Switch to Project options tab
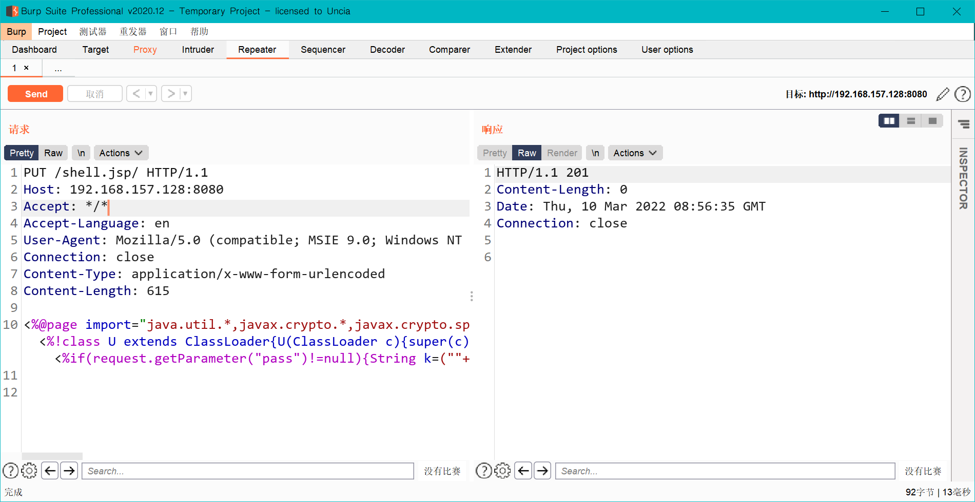The image size is (975, 502). click(x=587, y=50)
